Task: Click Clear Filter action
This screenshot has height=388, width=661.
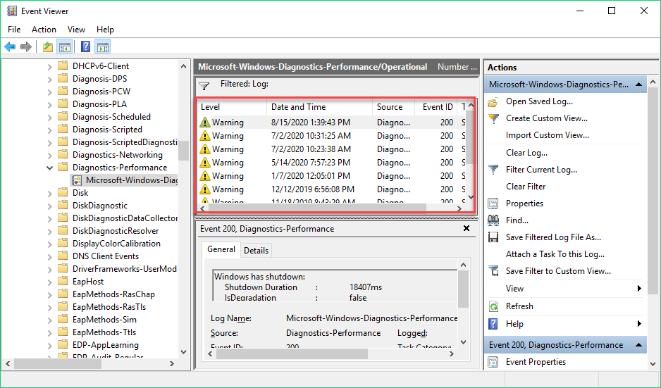Action: point(526,187)
